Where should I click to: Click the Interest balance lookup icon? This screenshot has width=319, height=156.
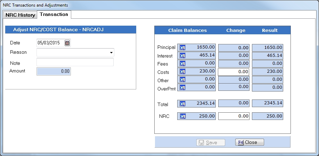pyautogui.click(x=183, y=55)
